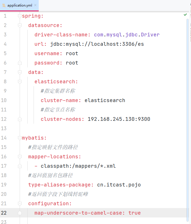The width and height of the screenshot is (191, 224).
Task: Click com.mysql.jdbc.Driver value
Action: (x=127, y=35)
